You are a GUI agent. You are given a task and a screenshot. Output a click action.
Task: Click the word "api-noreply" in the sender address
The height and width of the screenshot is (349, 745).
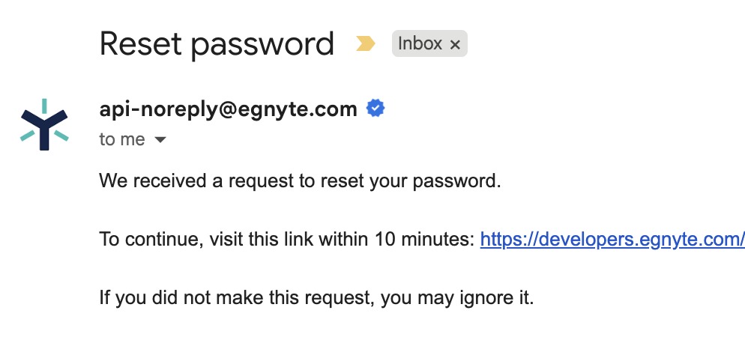152,109
